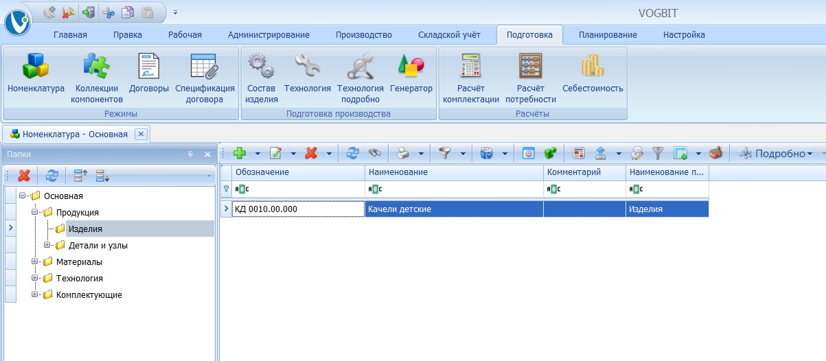
Task: Open dropdown arrow beside the filter funnel icon
Action: [x=463, y=154]
